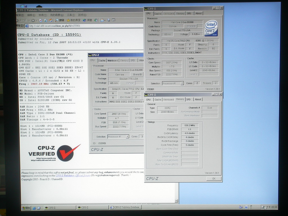Activate CPU-Z Validator Database taskbar button

[126, 207]
